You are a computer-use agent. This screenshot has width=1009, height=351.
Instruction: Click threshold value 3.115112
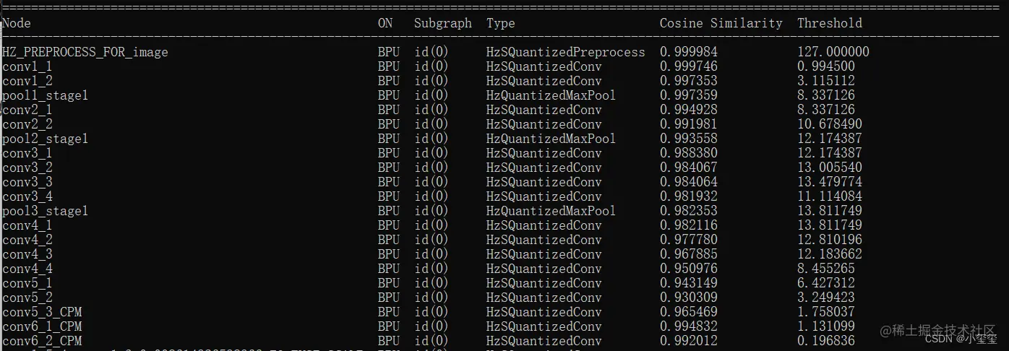click(x=826, y=81)
